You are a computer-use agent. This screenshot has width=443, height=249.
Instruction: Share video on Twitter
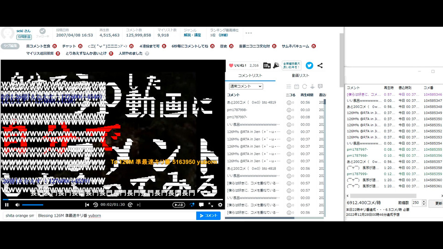[x=309, y=65]
